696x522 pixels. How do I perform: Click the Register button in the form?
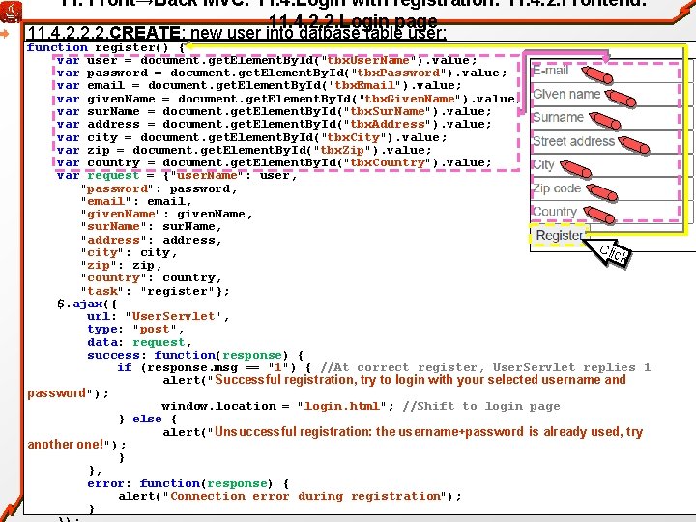pyautogui.click(x=559, y=235)
